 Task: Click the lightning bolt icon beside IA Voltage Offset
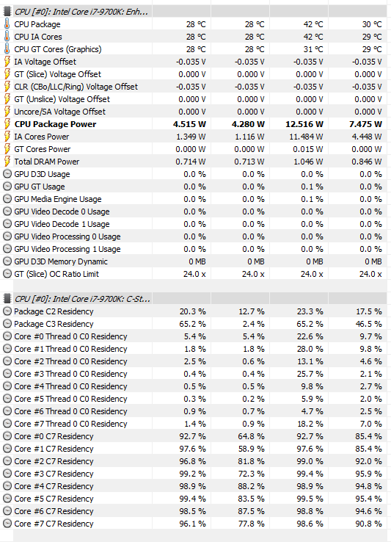point(7,62)
